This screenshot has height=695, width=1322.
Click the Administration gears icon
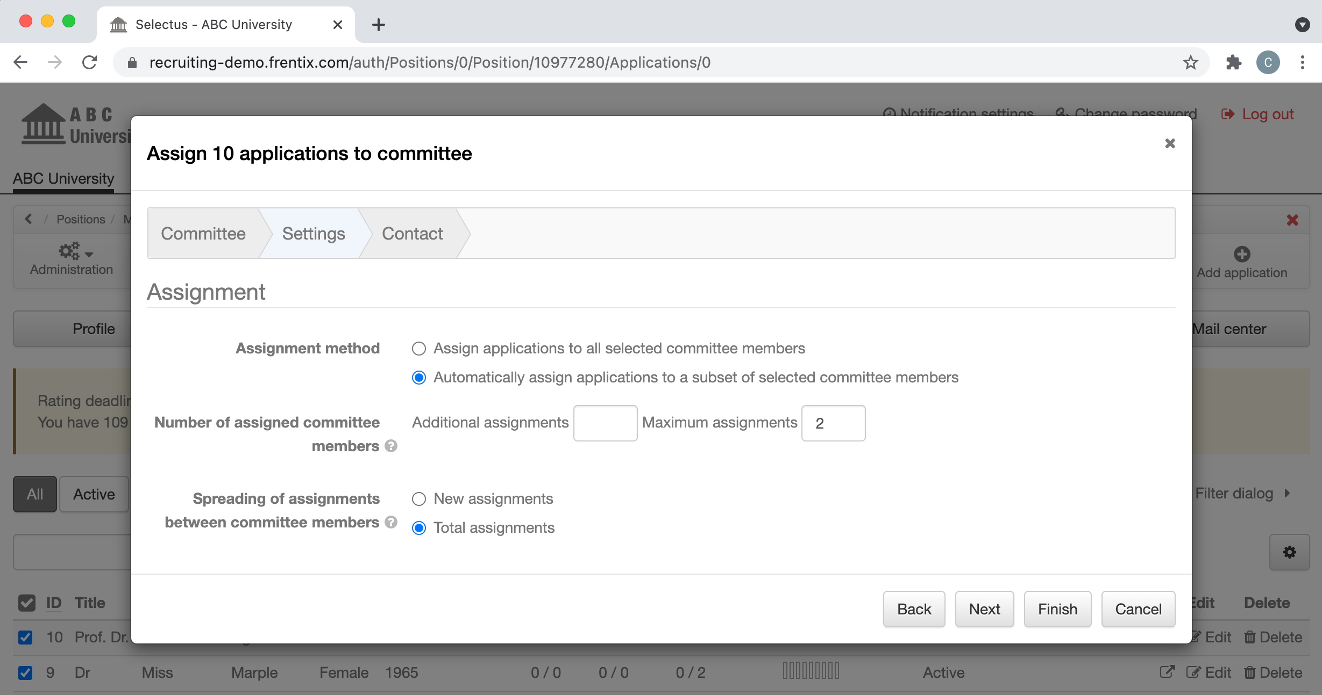[x=69, y=251]
